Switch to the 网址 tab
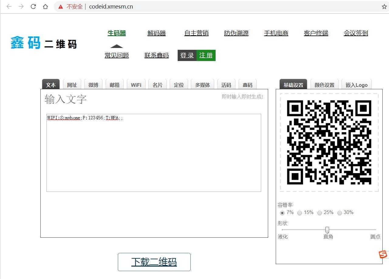Screen dimensions: 389x279 72,85
